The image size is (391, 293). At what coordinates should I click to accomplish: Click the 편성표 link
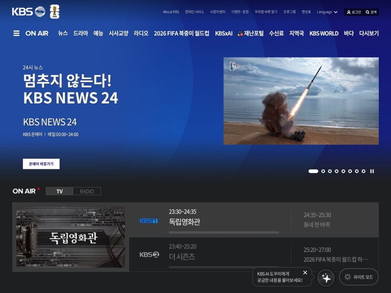(x=306, y=12)
